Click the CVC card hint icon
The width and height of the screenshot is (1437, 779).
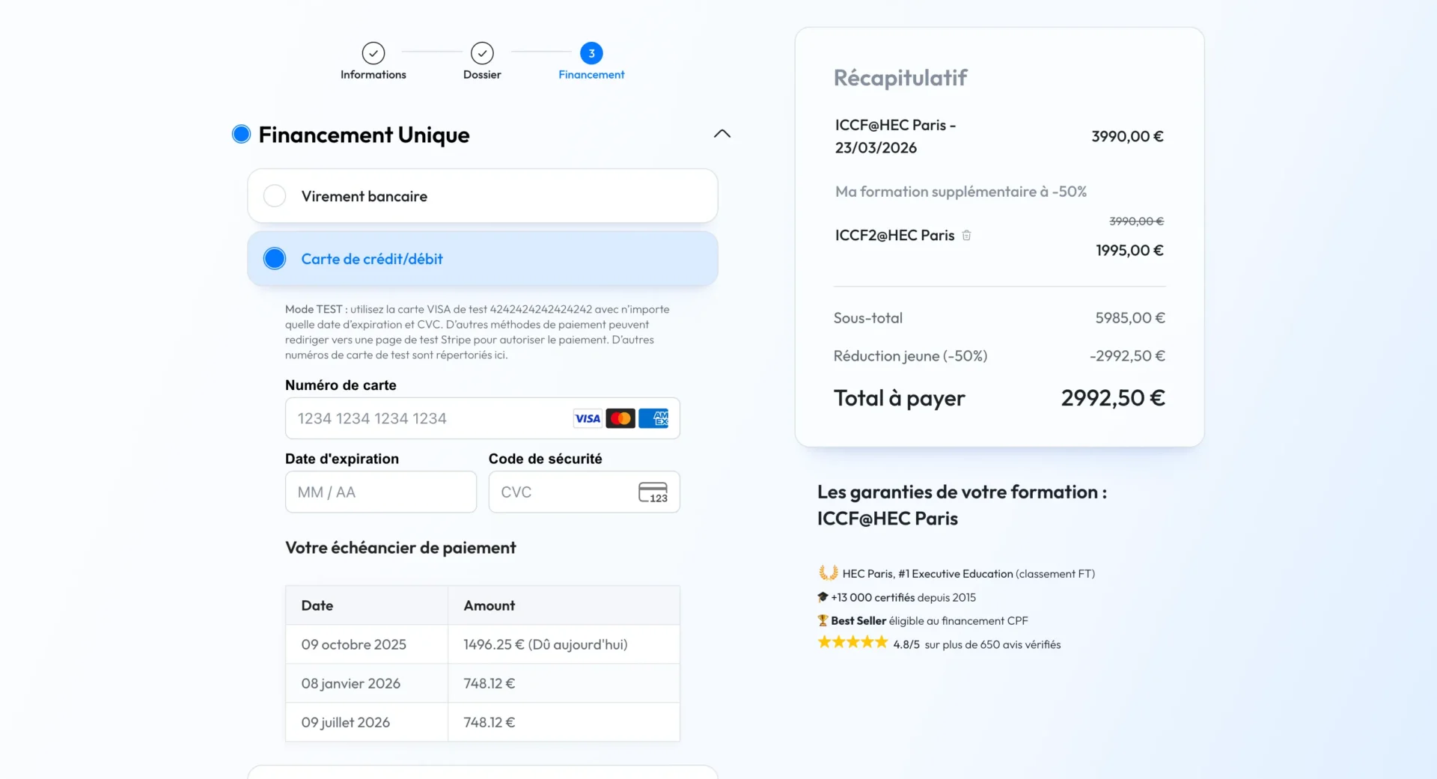[x=653, y=492]
